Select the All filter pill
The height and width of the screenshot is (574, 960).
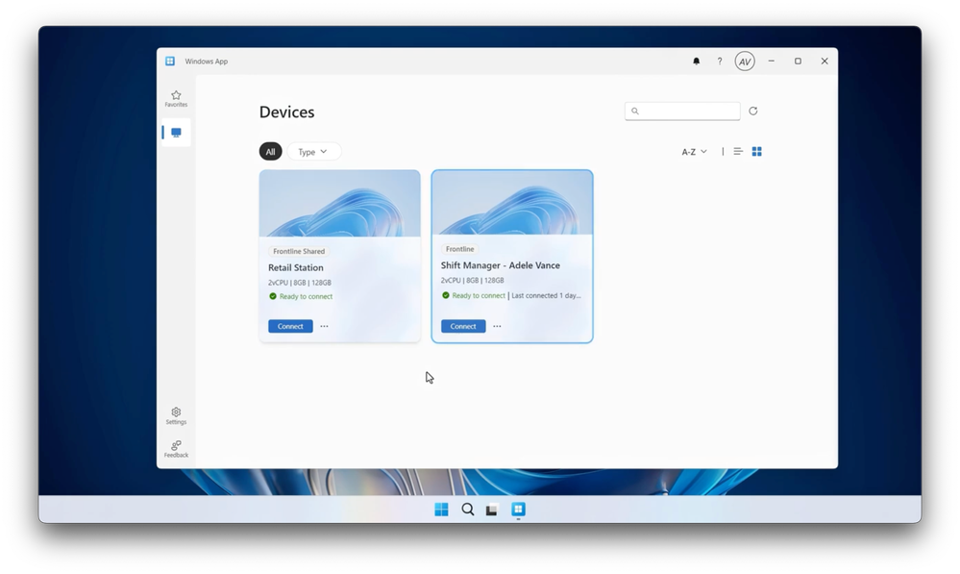click(270, 152)
